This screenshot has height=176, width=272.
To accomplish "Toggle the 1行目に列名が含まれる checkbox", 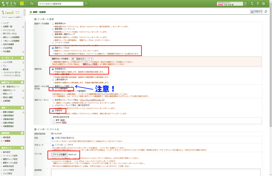I will (53, 138).
